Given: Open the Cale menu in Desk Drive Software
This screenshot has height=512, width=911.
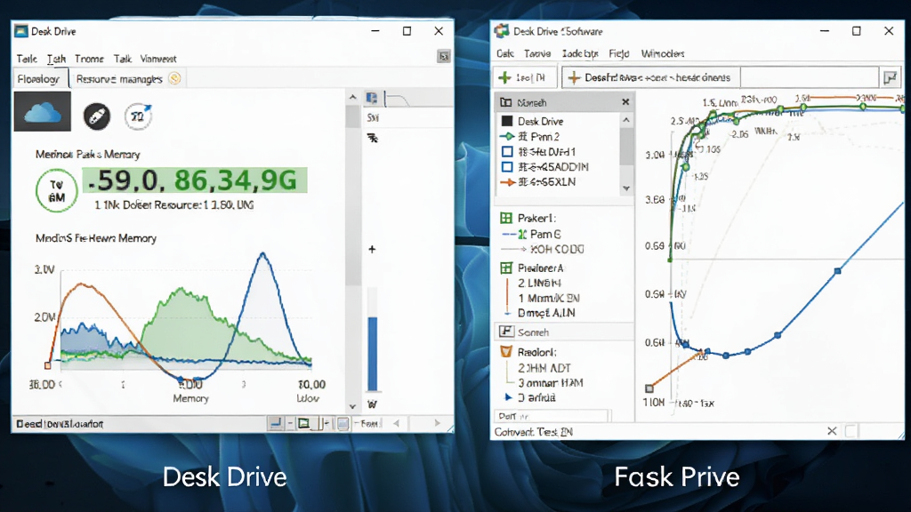Looking at the screenshot, I should [505, 53].
